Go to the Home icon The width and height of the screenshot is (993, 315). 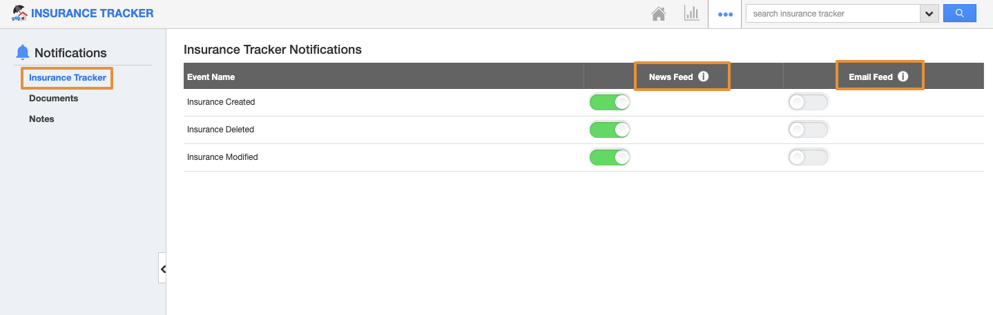pyautogui.click(x=659, y=14)
